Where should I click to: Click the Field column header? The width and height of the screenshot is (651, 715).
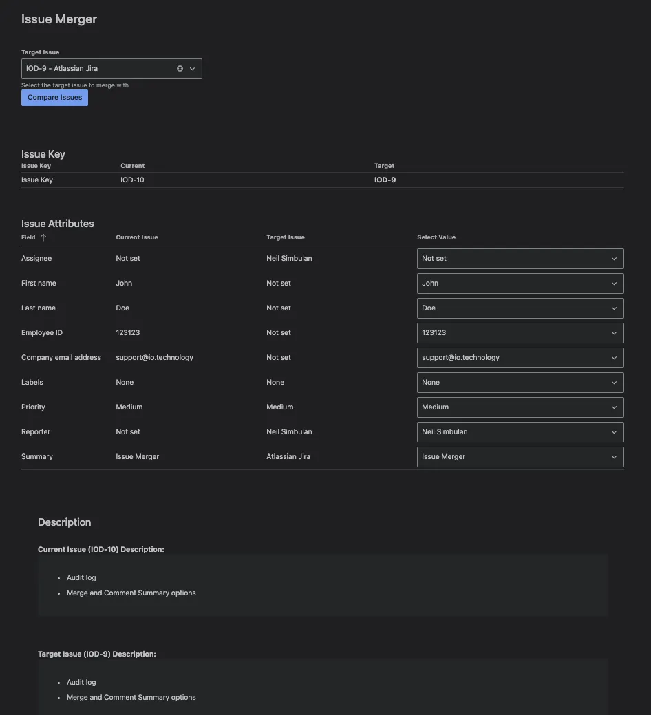[x=28, y=237]
